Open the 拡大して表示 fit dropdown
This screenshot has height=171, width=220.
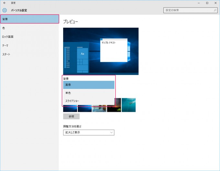click(x=89, y=132)
